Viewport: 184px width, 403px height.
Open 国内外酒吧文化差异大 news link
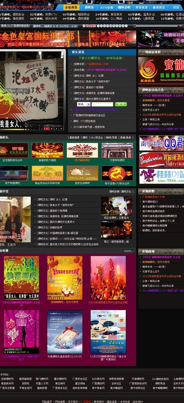(92, 99)
